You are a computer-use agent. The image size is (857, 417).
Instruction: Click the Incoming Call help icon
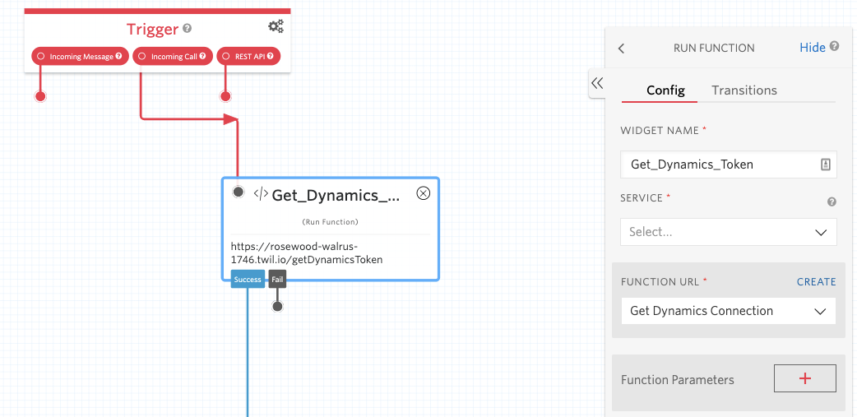202,56
